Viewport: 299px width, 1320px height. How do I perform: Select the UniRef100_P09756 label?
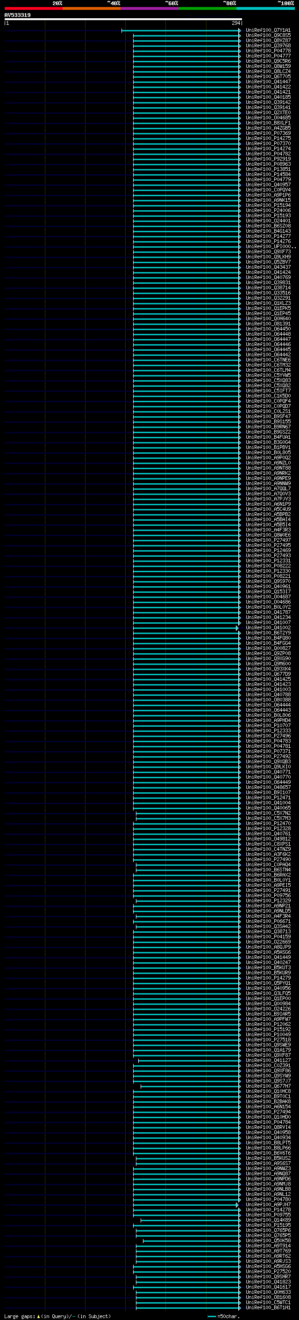click(x=268, y=895)
